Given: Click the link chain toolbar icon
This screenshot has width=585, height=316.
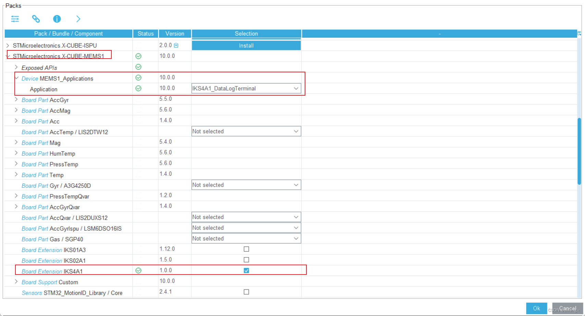Looking at the screenshot, I should pyautogui.click(x=36, y=19).
